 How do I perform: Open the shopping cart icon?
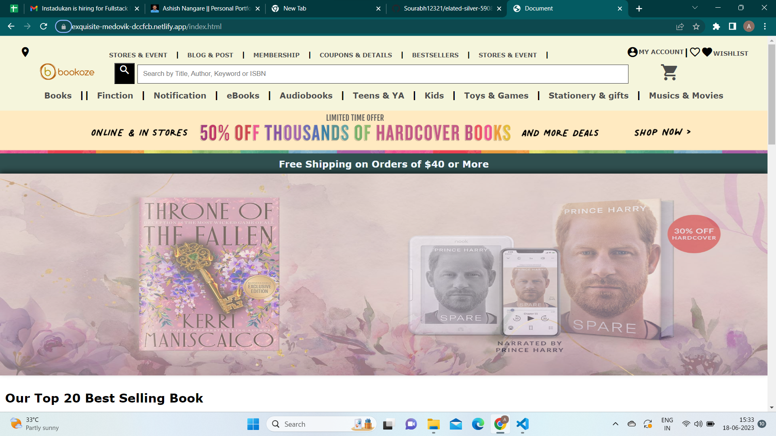669,72
